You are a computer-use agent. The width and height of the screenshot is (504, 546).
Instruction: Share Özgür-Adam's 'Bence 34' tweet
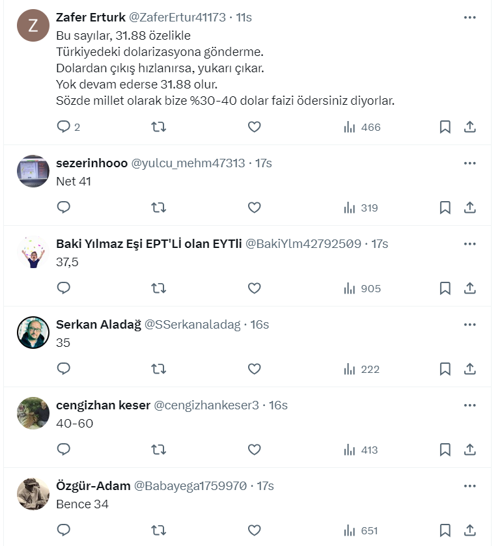click(x=469, y=530)
